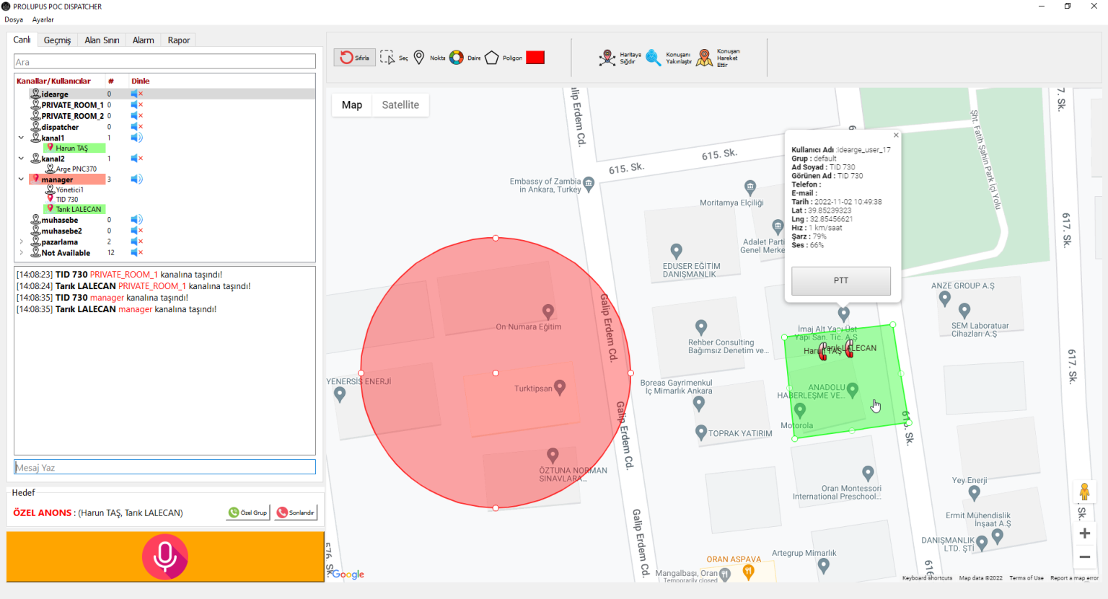
Task: Enable listening on Not Available group
Action: pyautogui.click(x=136, y=252)
